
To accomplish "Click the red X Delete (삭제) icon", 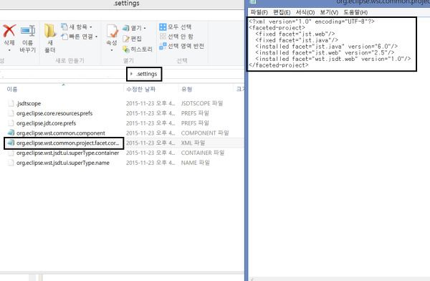I will [x=9, y=31].
